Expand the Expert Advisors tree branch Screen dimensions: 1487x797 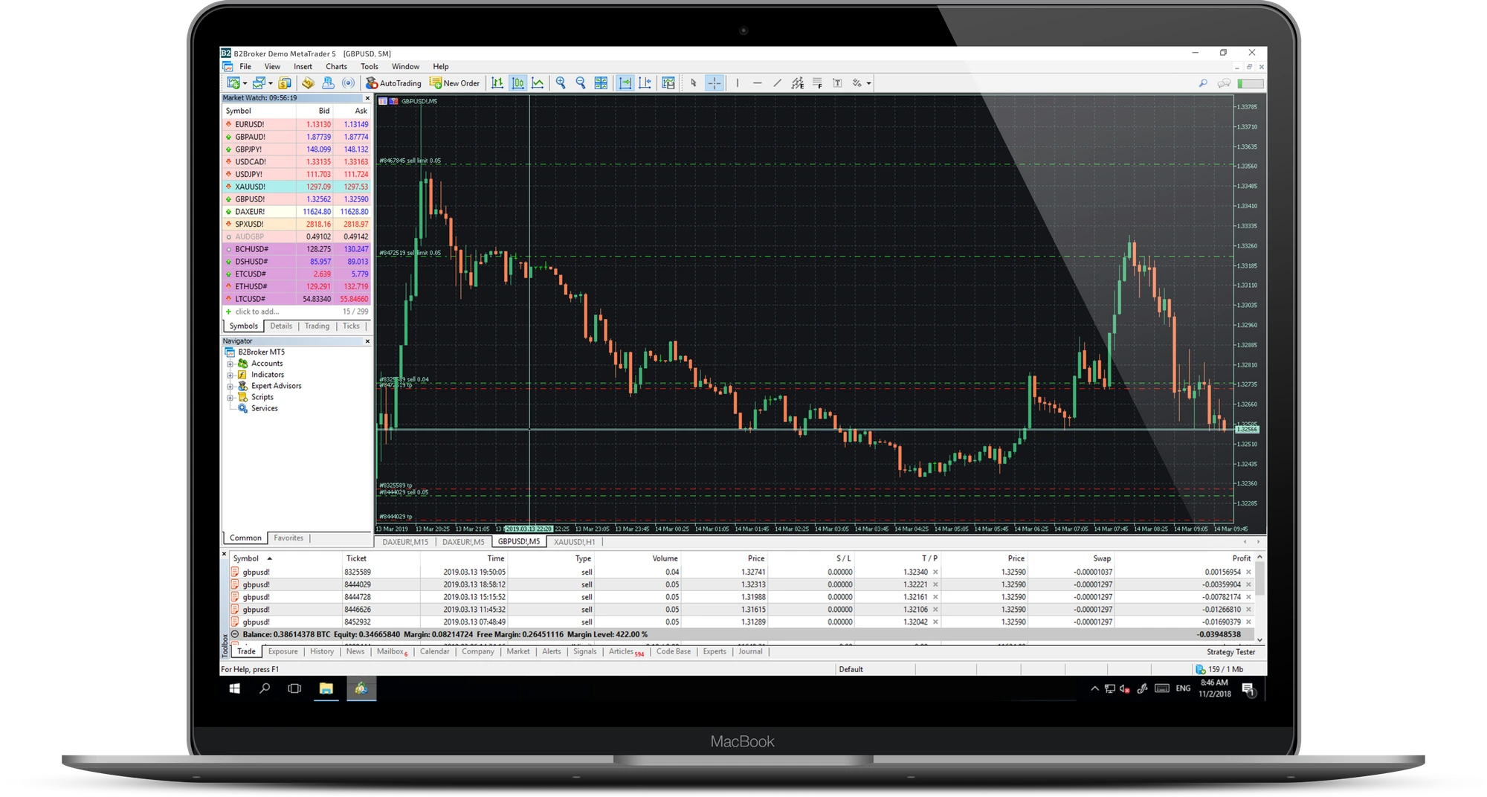click(230, 386)
